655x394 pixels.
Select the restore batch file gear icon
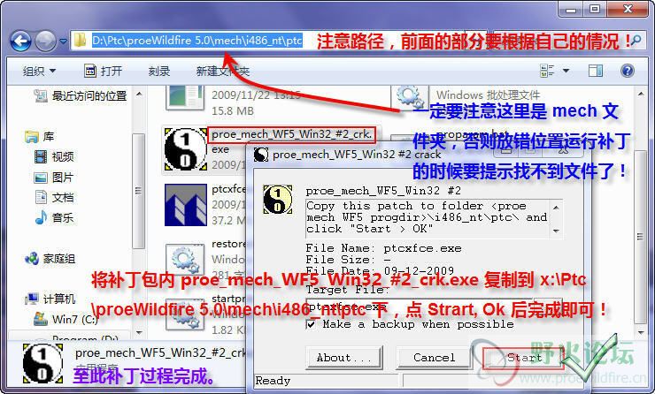(x=185, y=261)
